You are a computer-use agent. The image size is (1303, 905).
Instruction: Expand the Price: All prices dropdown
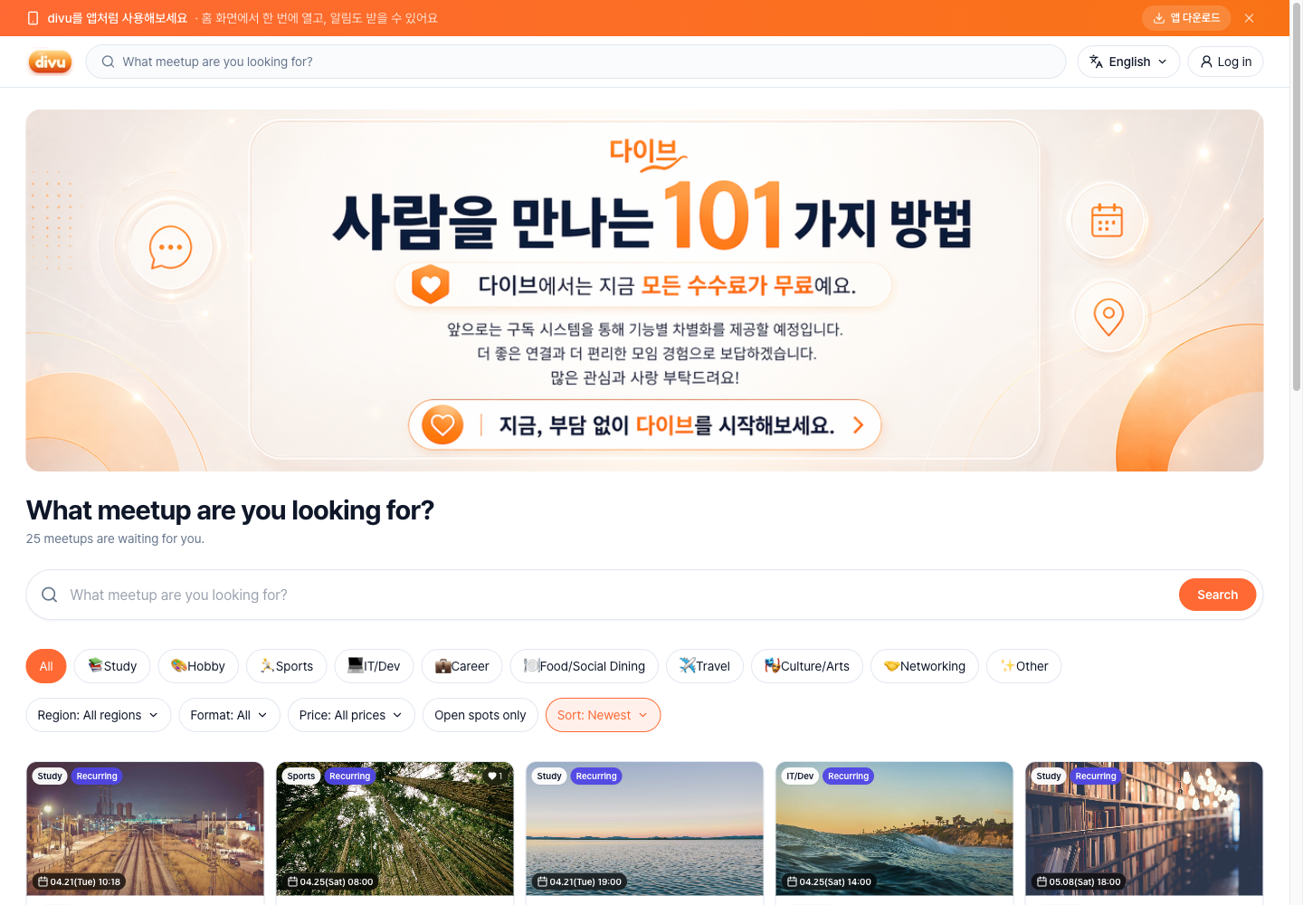click(x=351, y=715)
